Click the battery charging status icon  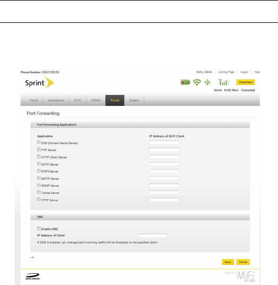point(185,82)
